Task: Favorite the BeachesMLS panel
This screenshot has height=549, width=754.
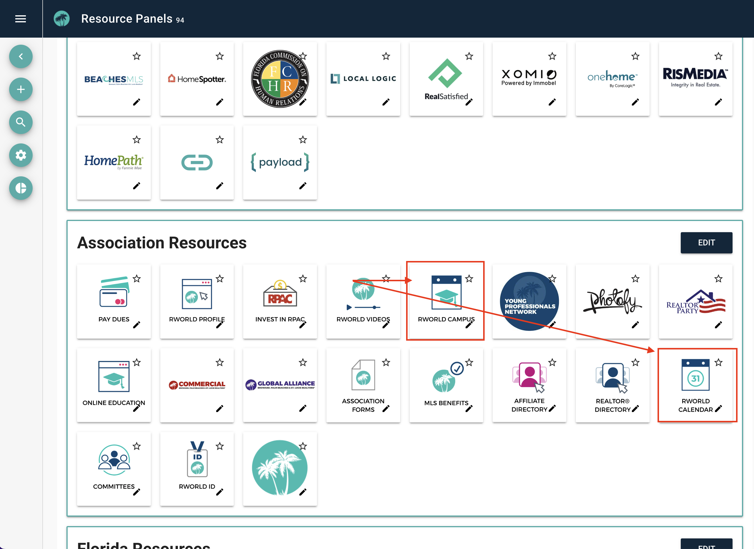Action: 137,56
